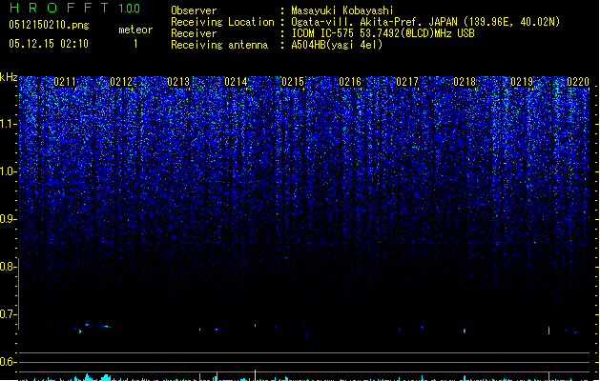Viewport: 600px width, 381px height.
Task: Click the 1.0 frequency axis label
Action: (x=8, y=171)
